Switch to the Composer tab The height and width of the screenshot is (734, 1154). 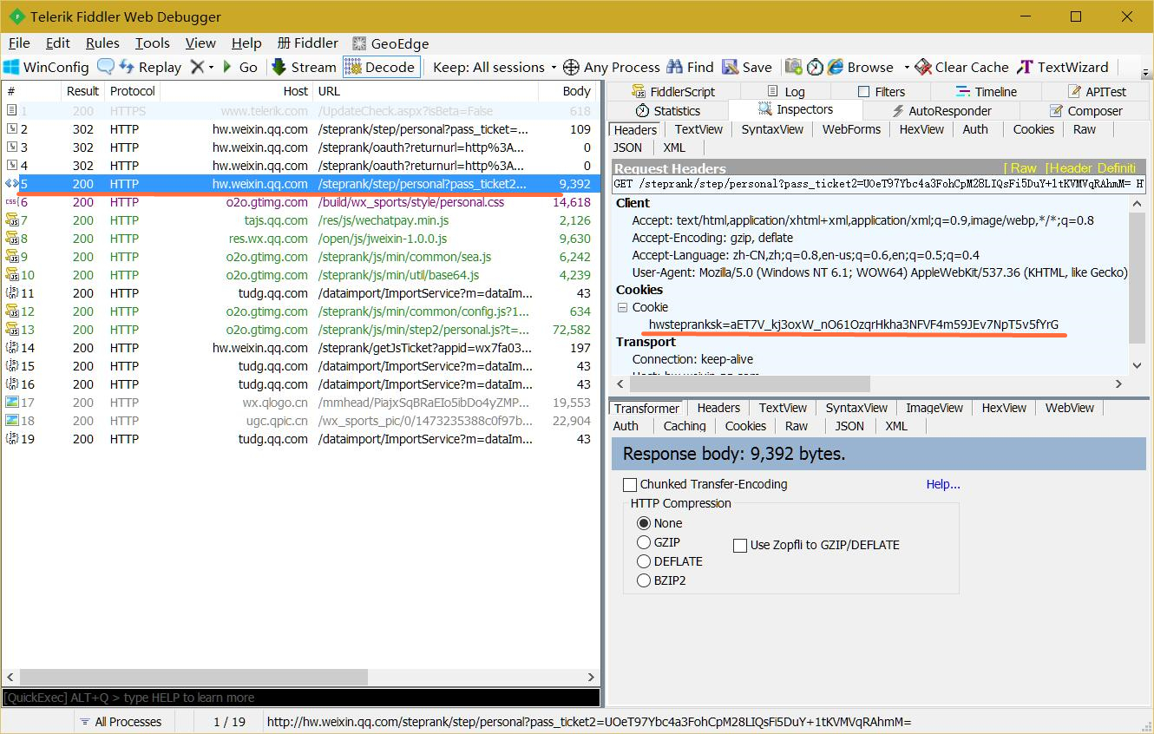pyautogui.click(x=1085, y=110)
